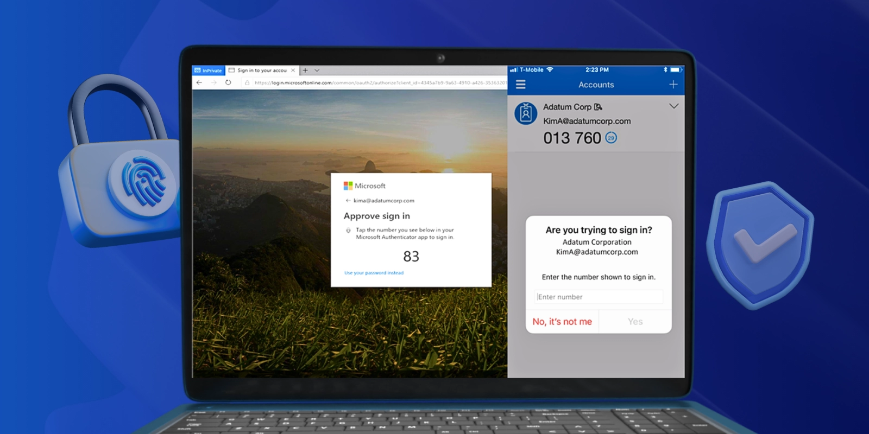Screen dimensions: 869x434
Task: Click the browser back arrow
Action: [x=199, y=82]
